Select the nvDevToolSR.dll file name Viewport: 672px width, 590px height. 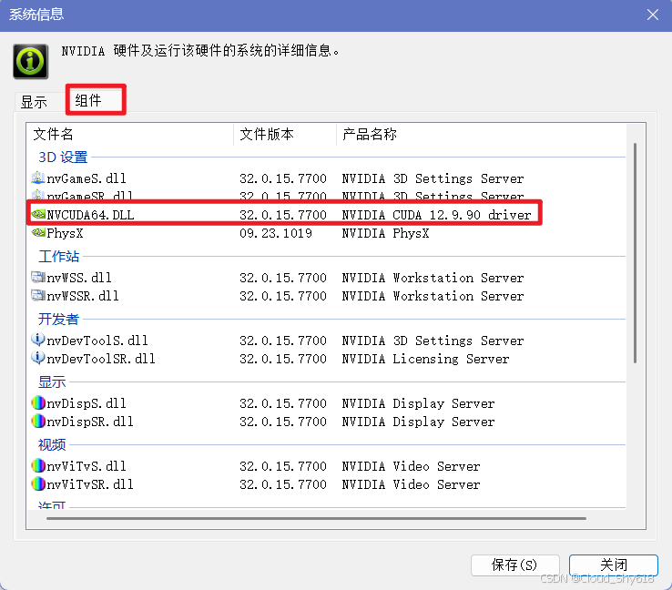[x=101, y=359]
